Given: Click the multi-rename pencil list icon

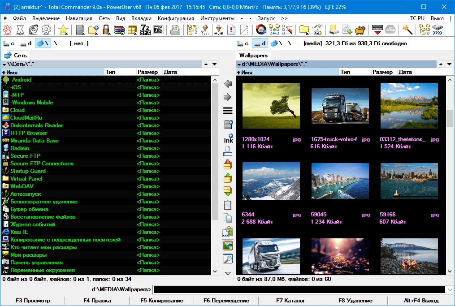Looking at the screenshot, I should pos(287,30).
